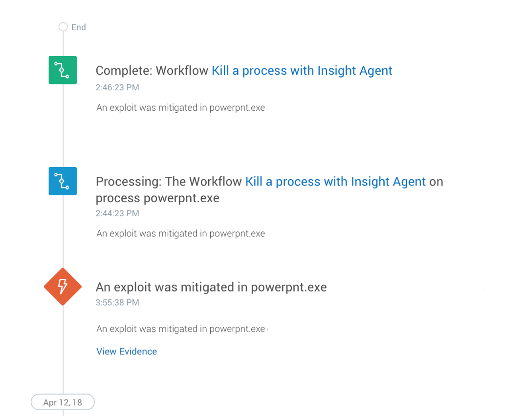The image size is (523, 416).
Task: Open the View Evidence link
Action: click(x=127, y=352)
